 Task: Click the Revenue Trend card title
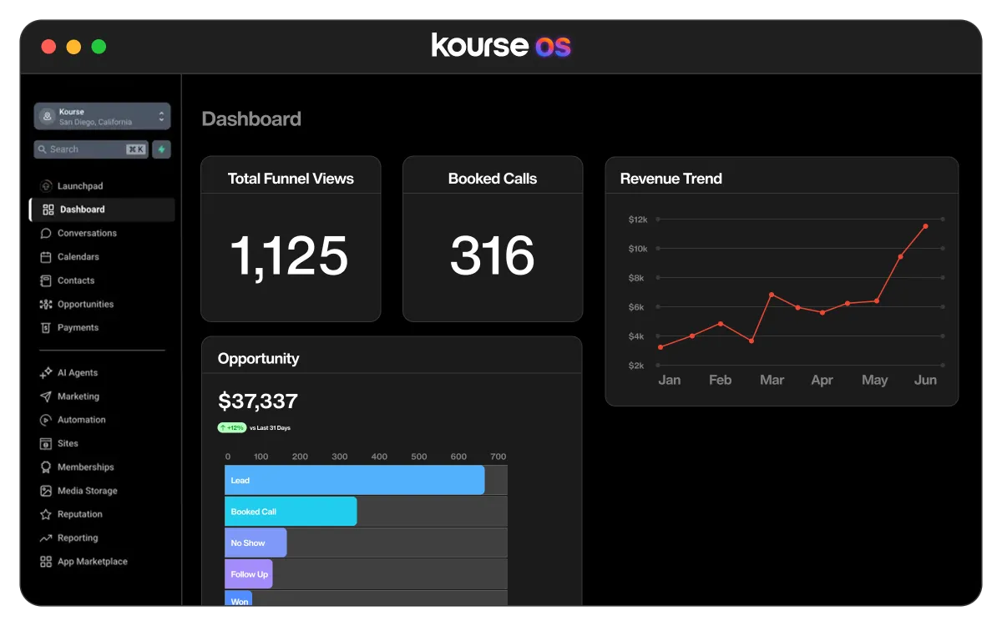(x=671, y=179)
